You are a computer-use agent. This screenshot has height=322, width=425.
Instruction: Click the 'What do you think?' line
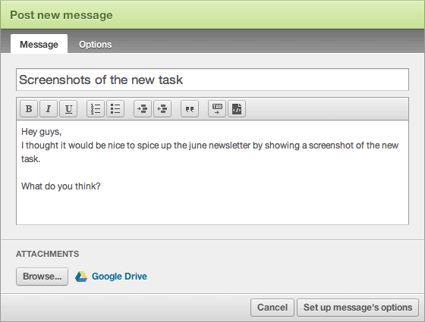61,186
